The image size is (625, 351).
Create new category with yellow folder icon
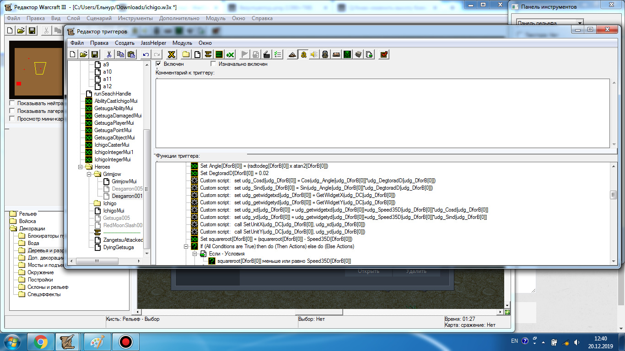(186, 54)
